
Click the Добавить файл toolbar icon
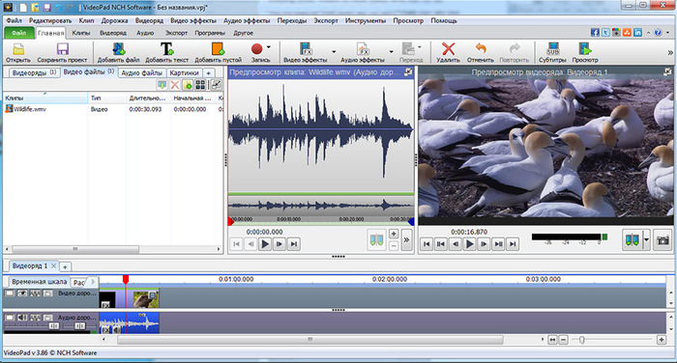click(119, 49)
